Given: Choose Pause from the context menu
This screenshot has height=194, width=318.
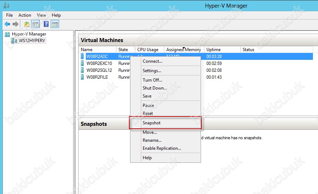Looking at the screenshot, I should point(166,105).
